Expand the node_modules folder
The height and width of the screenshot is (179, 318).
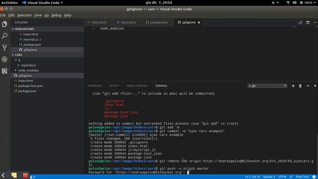28,71
